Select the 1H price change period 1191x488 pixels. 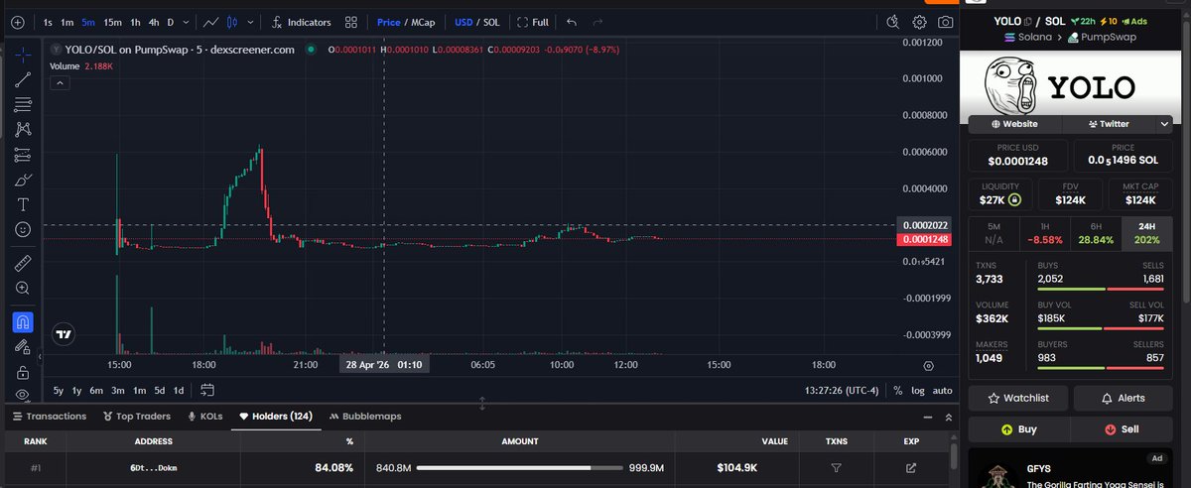click(x=1044, y=233)
